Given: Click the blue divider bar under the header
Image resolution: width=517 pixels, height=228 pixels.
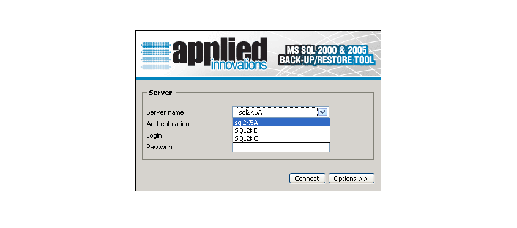Looking at the screenshot, I should 258,78.
